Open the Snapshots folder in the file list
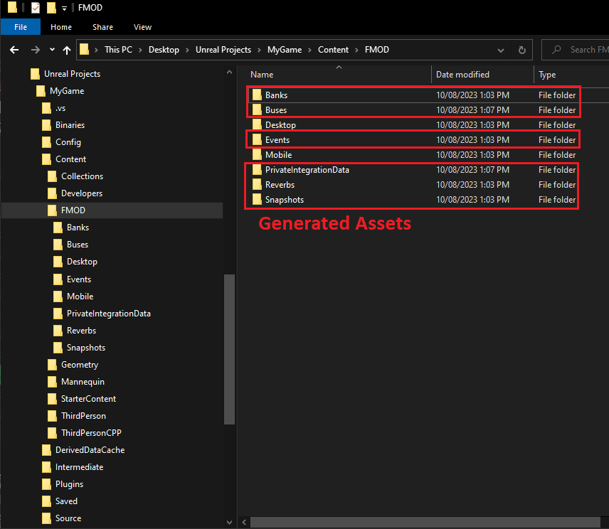The width and height of the screenshot is (609, 529). [284, 199]
